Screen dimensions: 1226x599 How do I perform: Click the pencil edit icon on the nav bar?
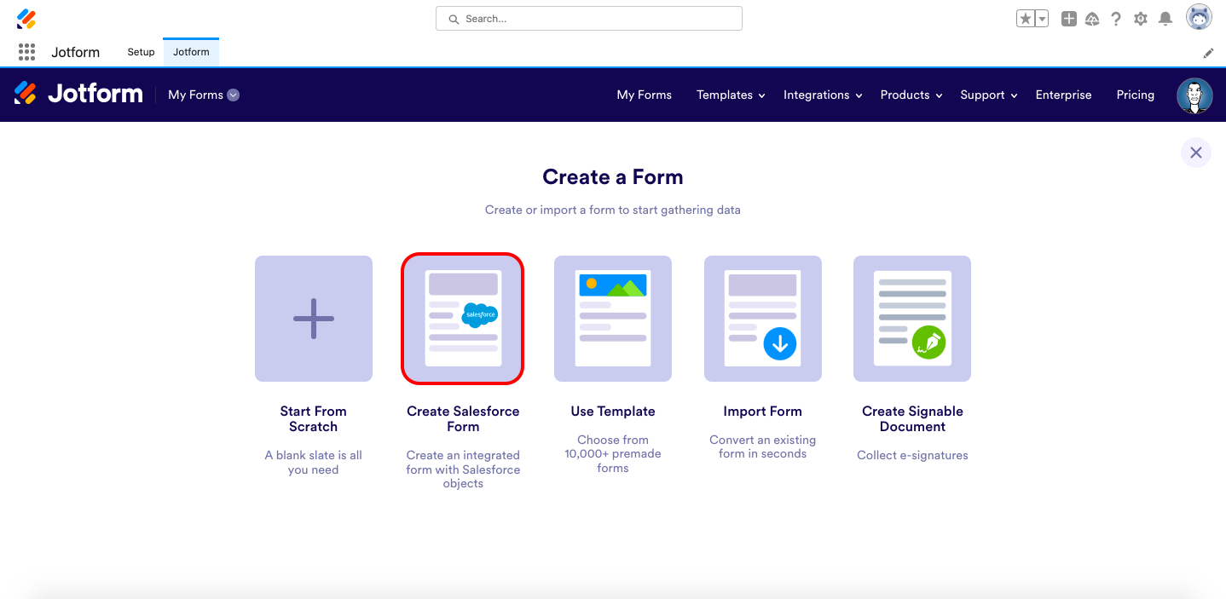(1208, 53)
